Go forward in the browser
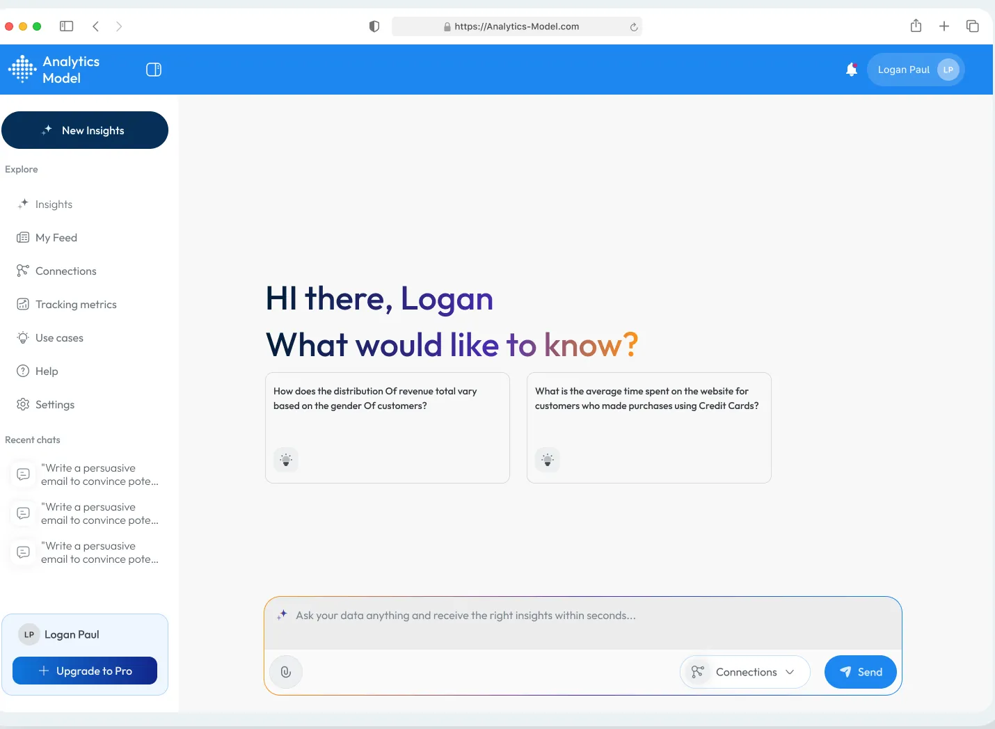 [x=119, y=26]
